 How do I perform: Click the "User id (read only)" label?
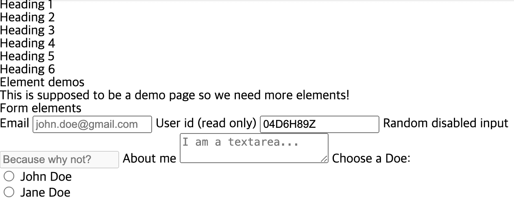(206, 123)
